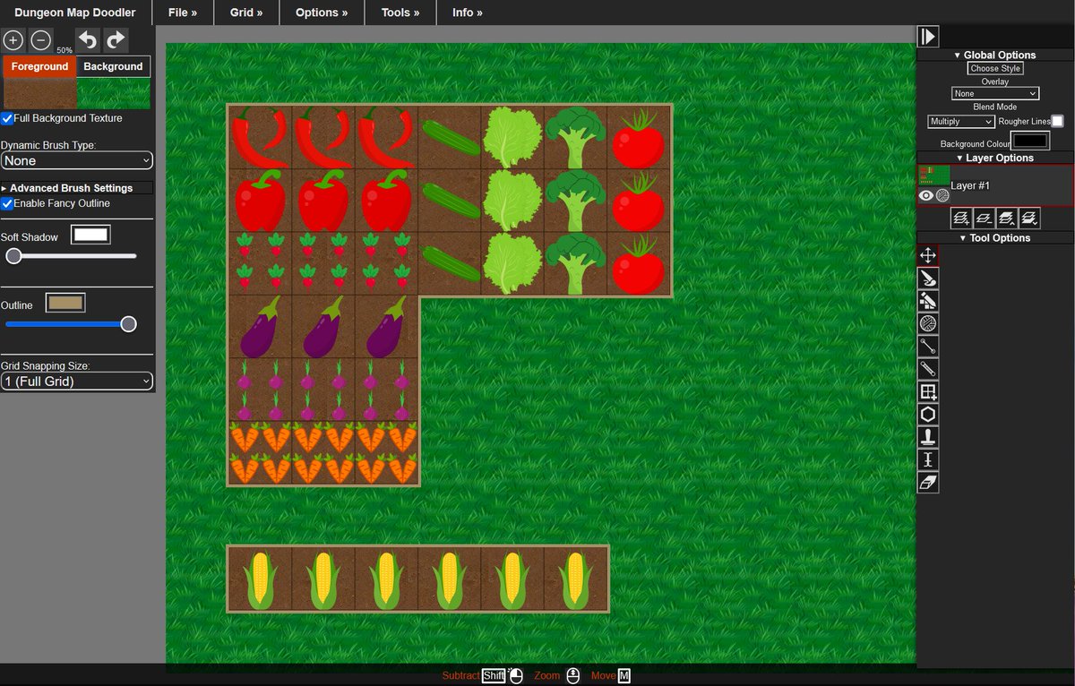Screen dimensions: 1075x686
Task: Click the mouse Zoom hint icon
Action: click(573, 675)
